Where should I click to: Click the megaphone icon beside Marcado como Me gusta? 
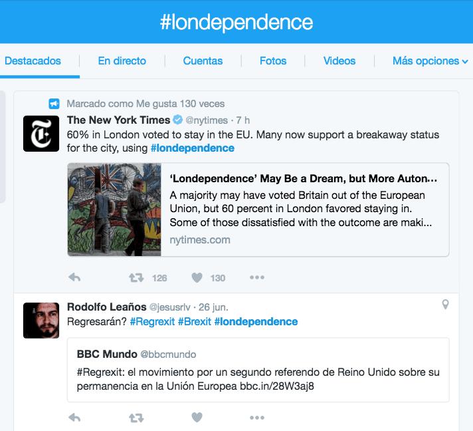54,104
